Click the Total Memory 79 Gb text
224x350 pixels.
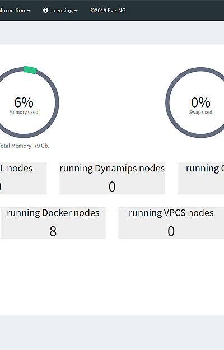[24, 146]
